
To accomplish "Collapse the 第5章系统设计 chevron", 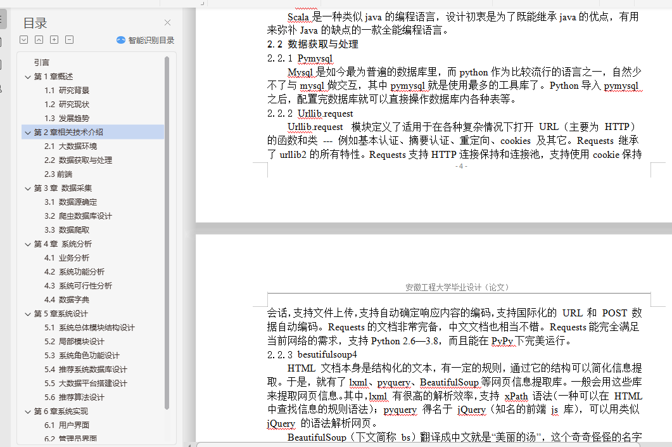I will click(x=28, y=314).
